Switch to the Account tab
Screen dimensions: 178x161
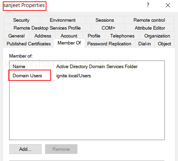point(69,36)
